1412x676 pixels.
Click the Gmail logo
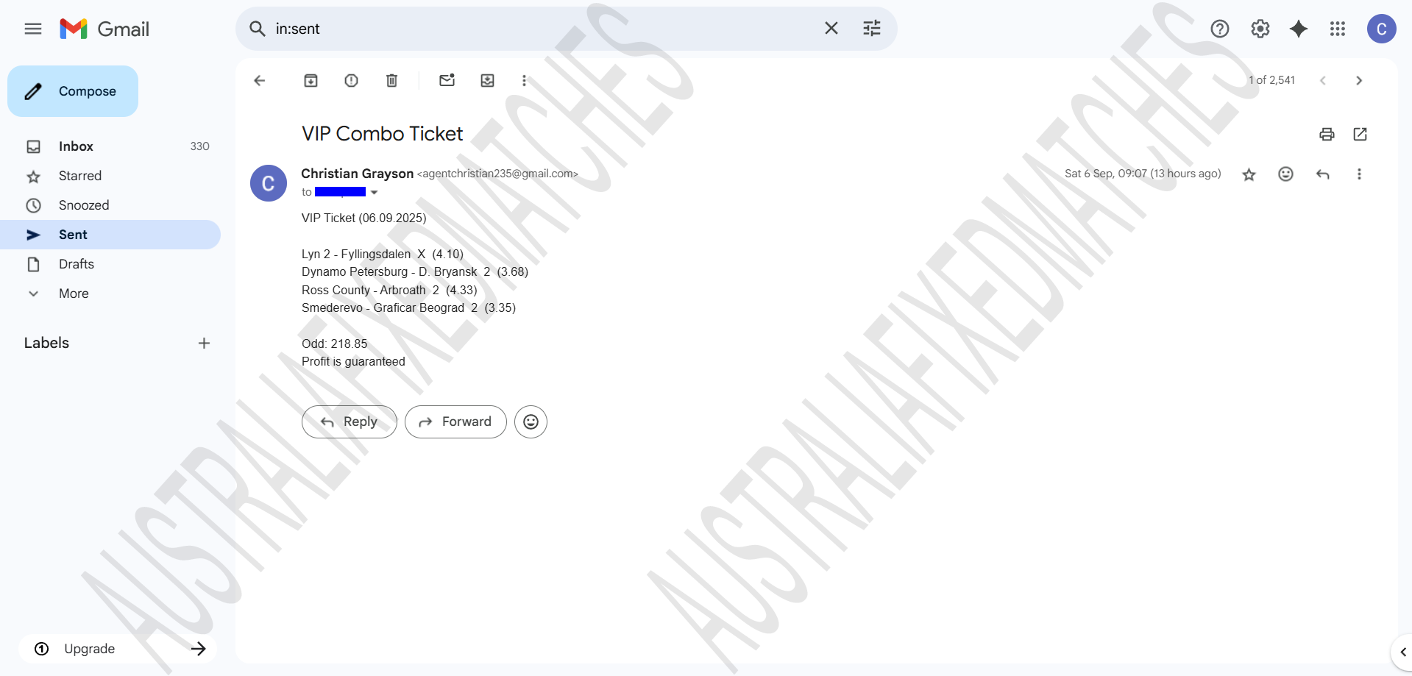104,29
